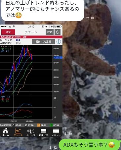The image size is (121, 150).
Task: Go to ホーム tab
Action: tap(6, 132)
